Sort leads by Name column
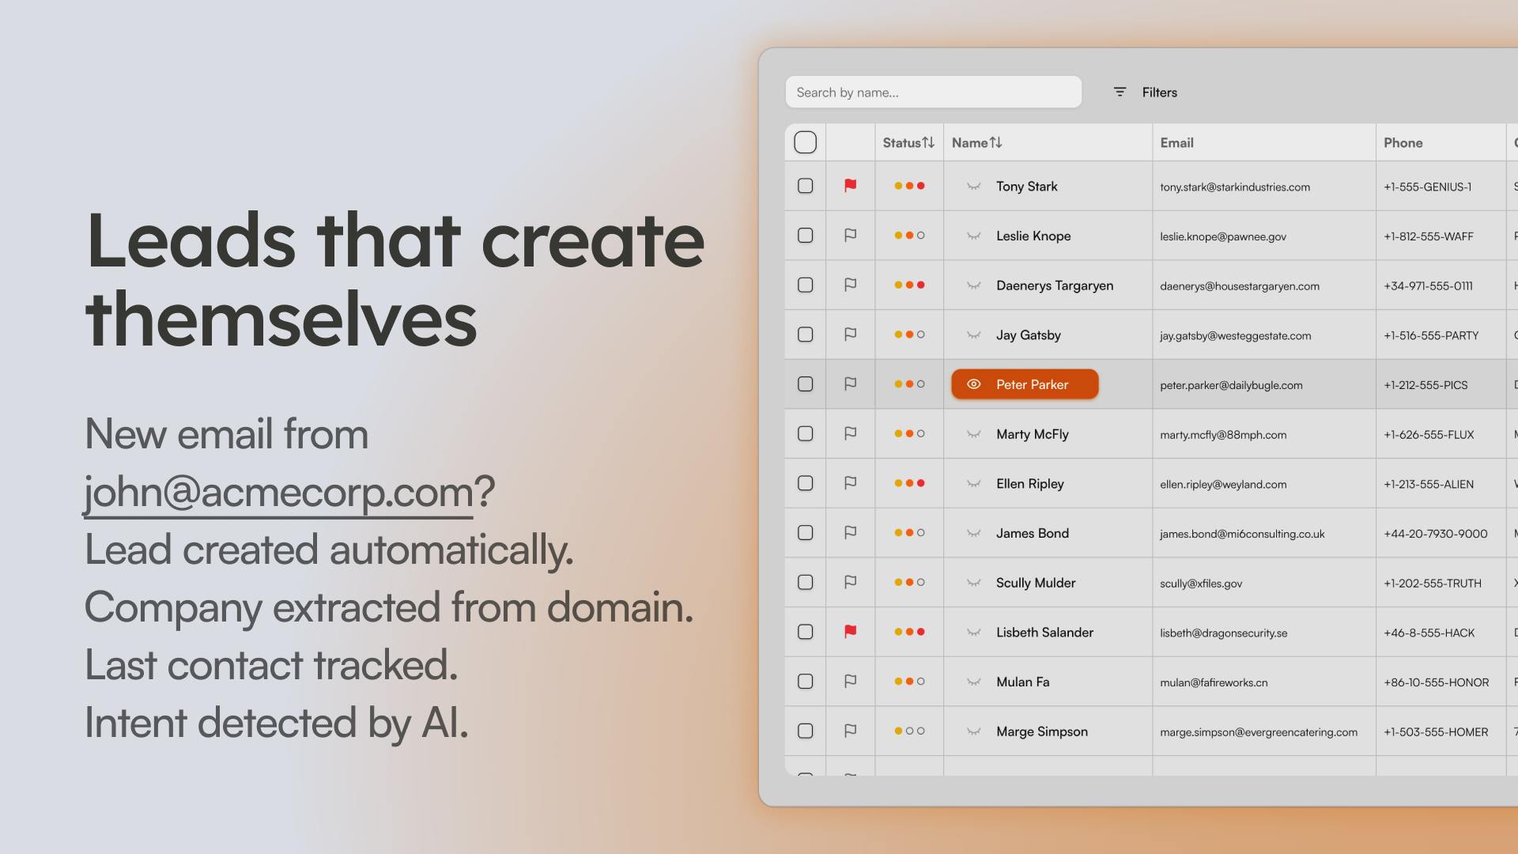1518x854 pixels. coord(976,143)
